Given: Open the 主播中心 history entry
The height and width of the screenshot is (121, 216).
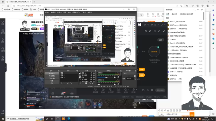Looking at the screenshot, I should (x=185, y=40).
